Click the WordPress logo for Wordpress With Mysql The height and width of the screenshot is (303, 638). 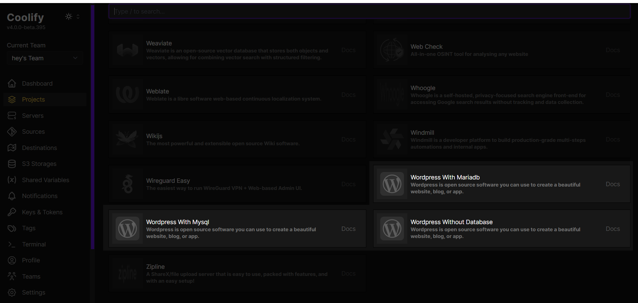coord(128,229)
